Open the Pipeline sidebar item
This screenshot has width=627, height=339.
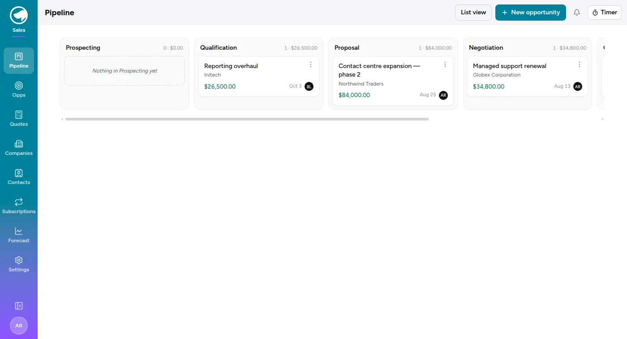19,60
